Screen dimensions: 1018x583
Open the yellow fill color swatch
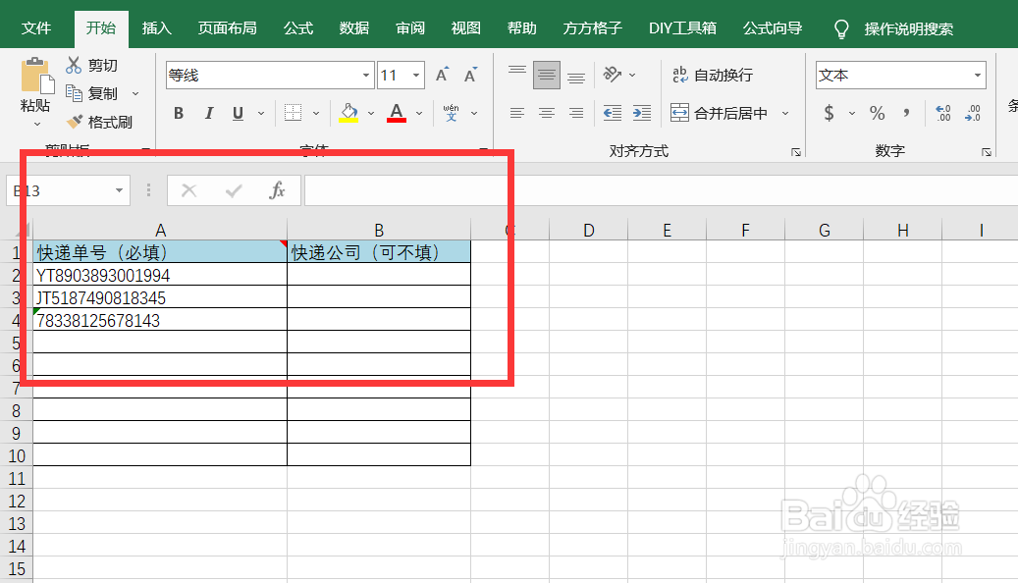coord(348,113)
